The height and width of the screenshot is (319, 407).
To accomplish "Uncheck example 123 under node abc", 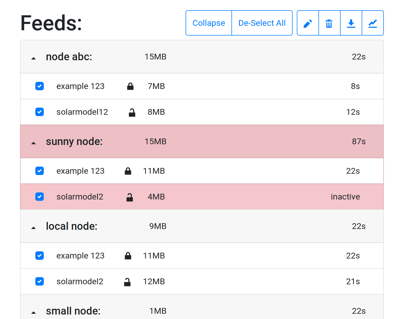I will point(39,86).
